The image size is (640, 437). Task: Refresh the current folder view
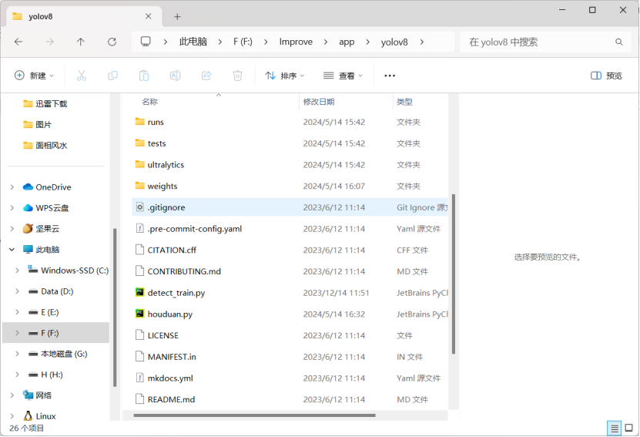click(112, 42)
